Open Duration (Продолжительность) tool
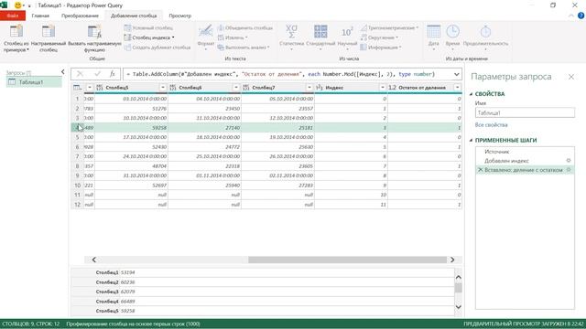 485,37
